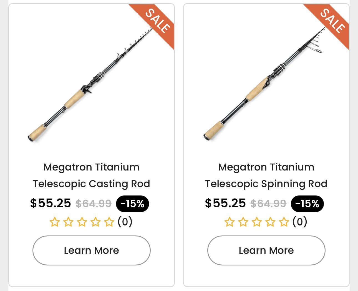Click the -15% badge on Spinning Rod
This screenshot has width=358, height=291.
tap(307, 204)
